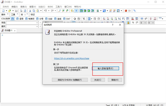Click the Paste clipboard icon
Screen dimensions: 166x106
(38, 11)
